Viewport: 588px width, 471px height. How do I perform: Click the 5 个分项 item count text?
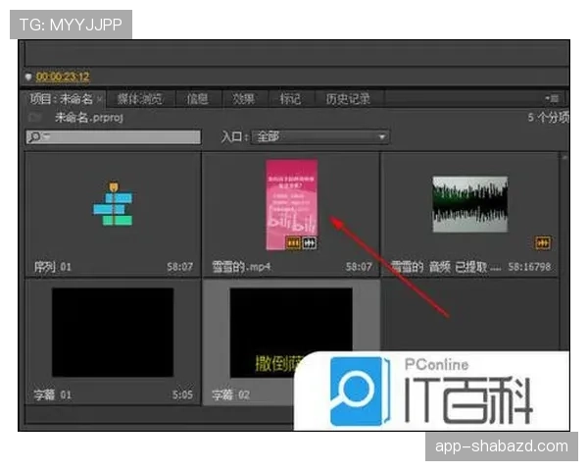tap(548, 118)
